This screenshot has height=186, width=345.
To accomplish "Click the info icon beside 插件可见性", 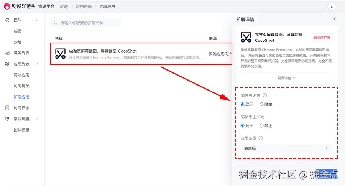I will pos(265,95).
